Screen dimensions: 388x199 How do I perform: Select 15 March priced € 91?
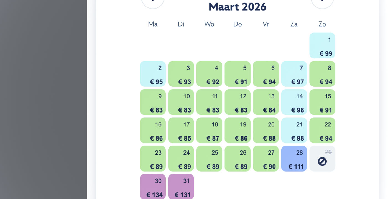pos(322,102)
